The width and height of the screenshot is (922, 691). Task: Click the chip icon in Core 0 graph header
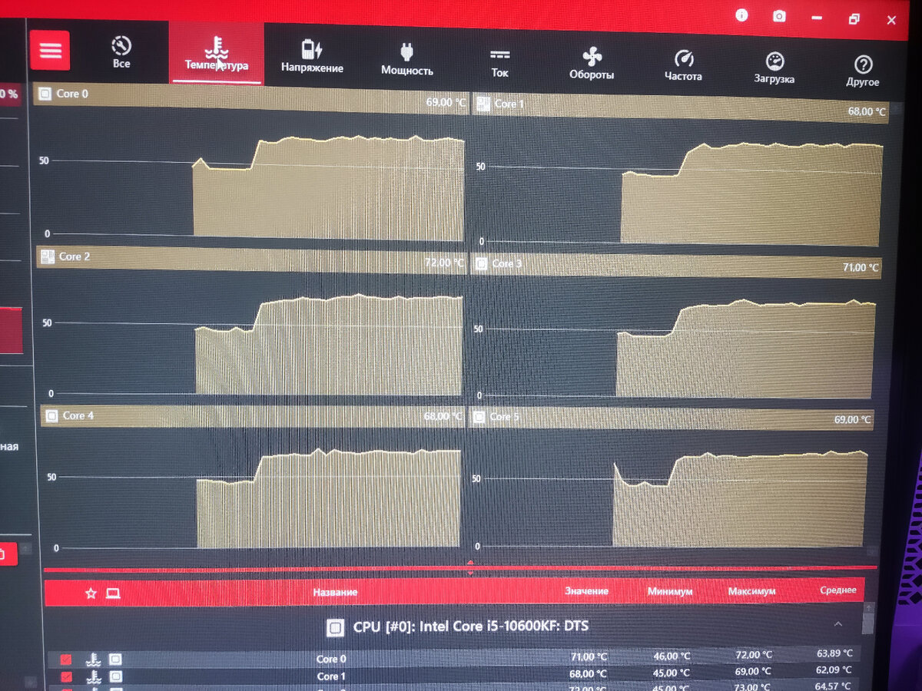45,94
